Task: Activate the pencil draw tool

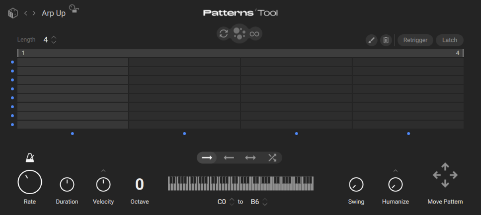Action: pyautogui.click(x=372, y=40)
